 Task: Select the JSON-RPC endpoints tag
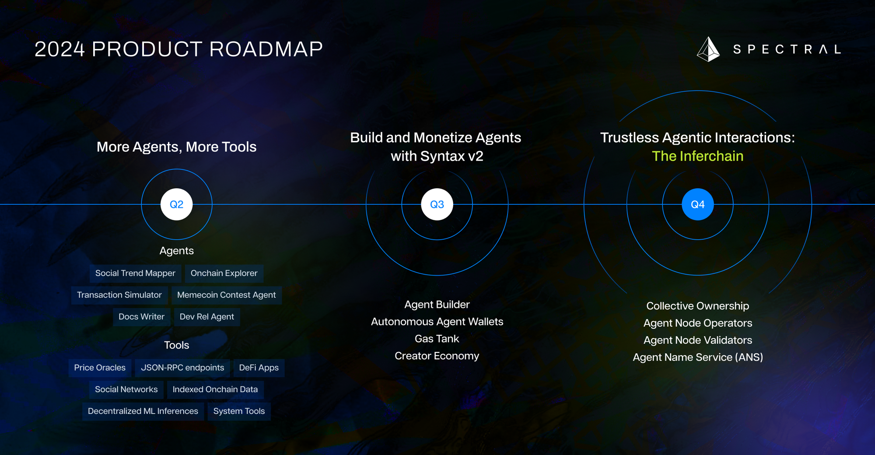(182, 368)
